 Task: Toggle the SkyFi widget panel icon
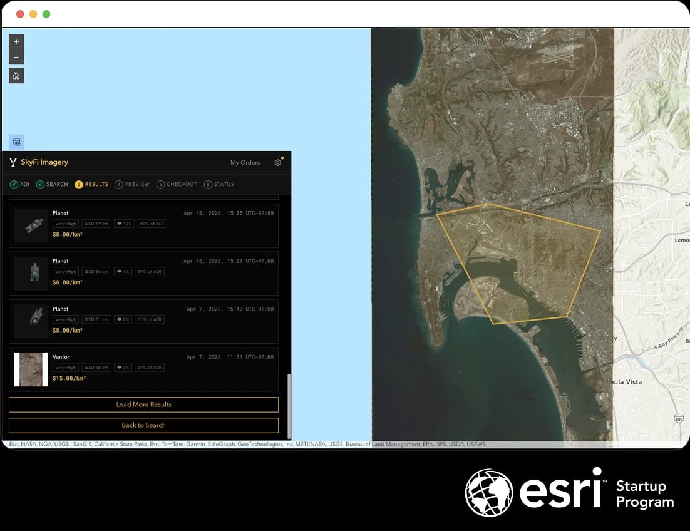pyautogui.click(x=17, y=142)
